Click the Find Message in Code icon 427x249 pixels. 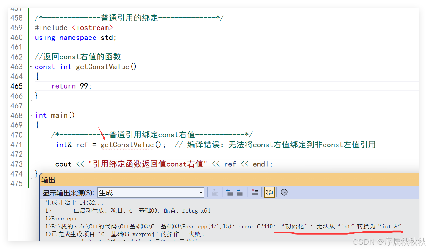(214, 192)
